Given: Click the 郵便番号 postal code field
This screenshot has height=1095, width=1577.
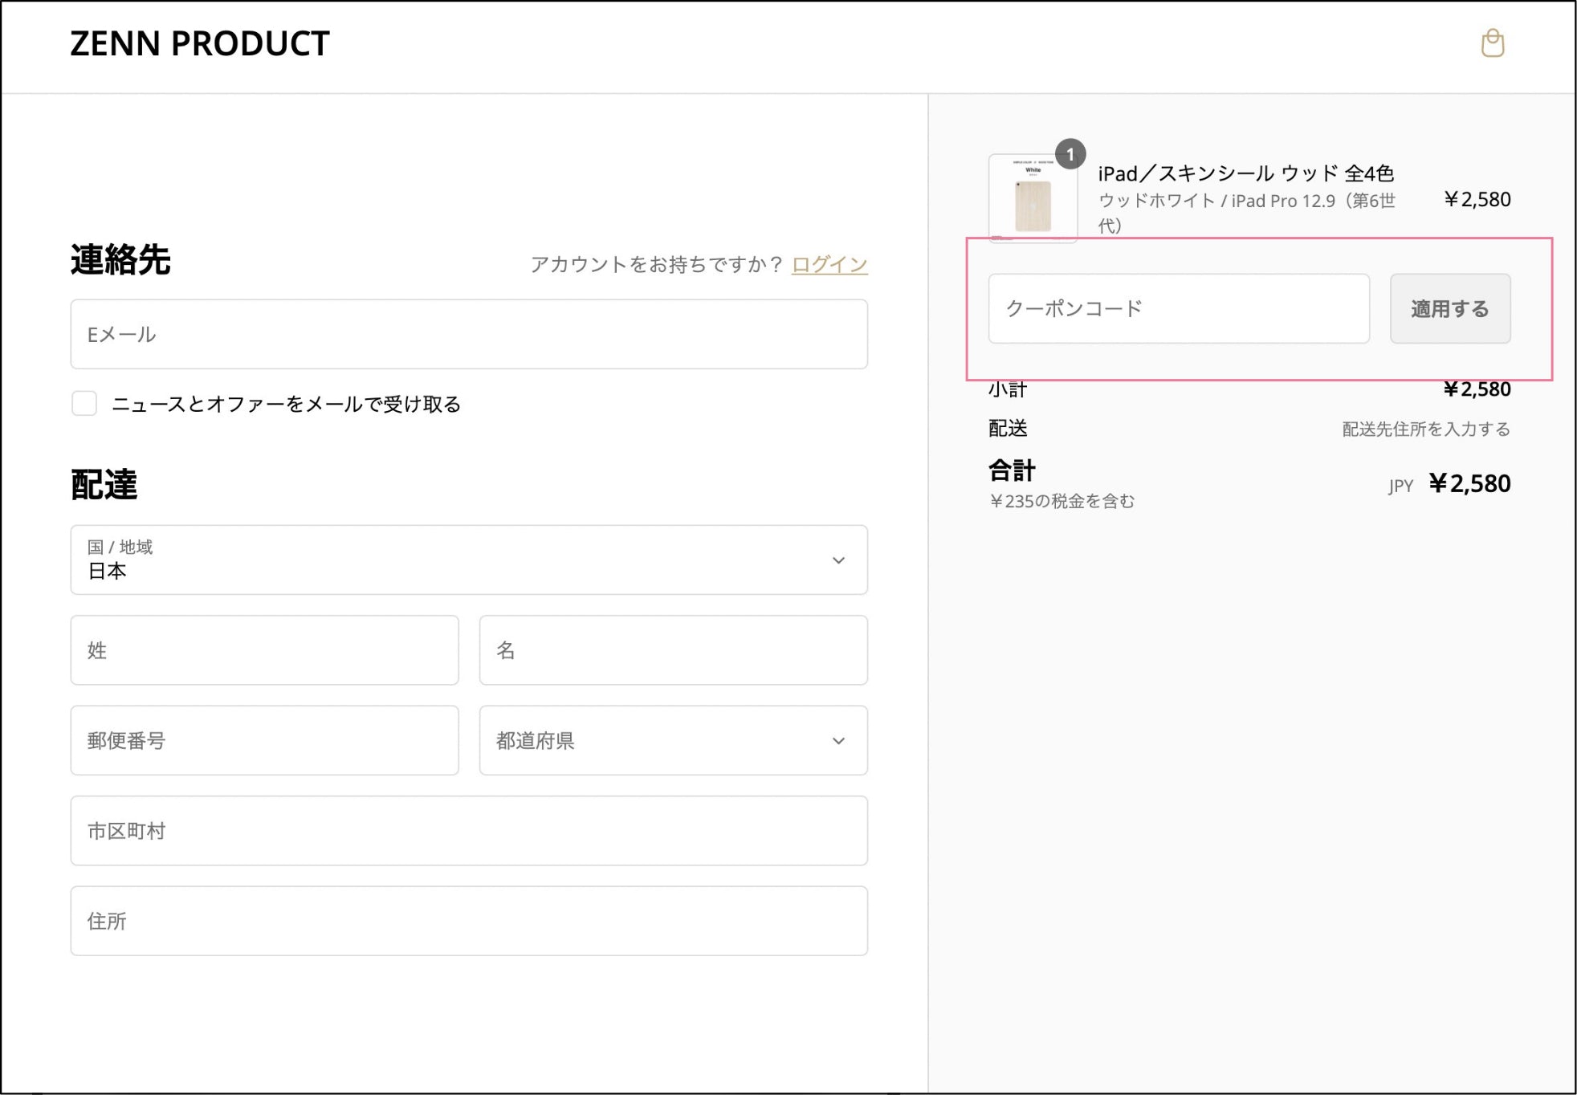Looking at the screenshot, I should tap(264, 740).
